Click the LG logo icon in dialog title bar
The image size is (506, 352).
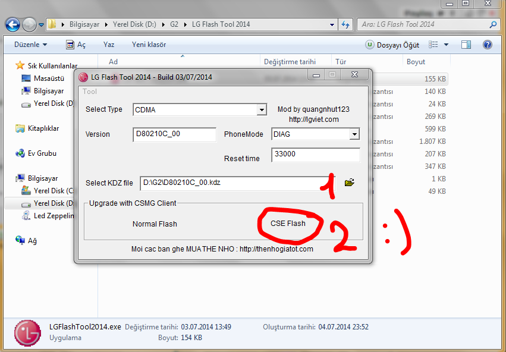pyautogui.click(x=83, y=77)
